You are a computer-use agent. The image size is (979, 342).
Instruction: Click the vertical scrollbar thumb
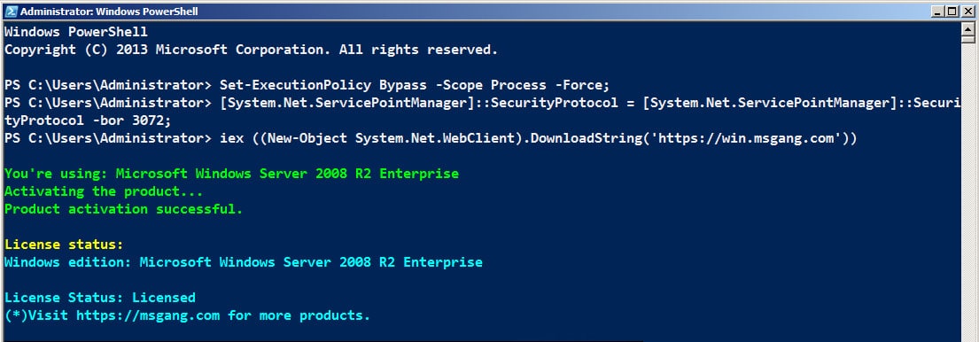967,38
